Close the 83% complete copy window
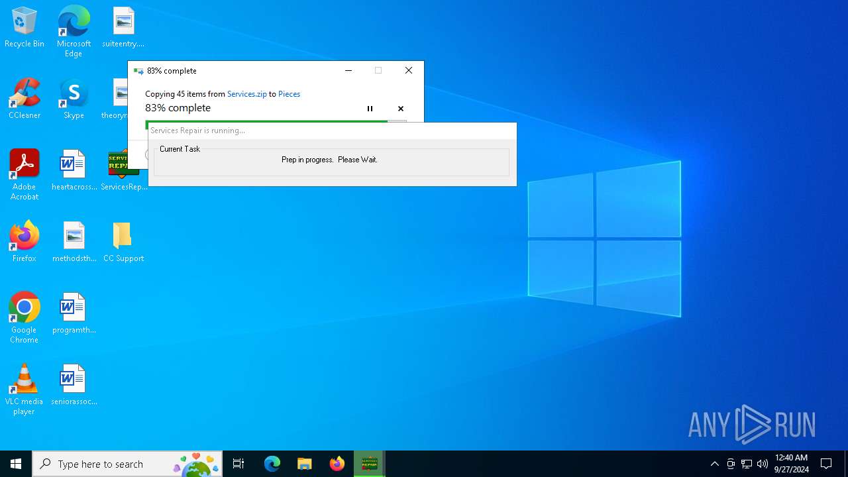The height and width of the screenshot is (477, 848). point(409,71)
